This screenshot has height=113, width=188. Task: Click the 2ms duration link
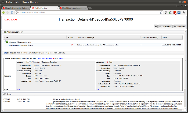[x=60, y=59]
